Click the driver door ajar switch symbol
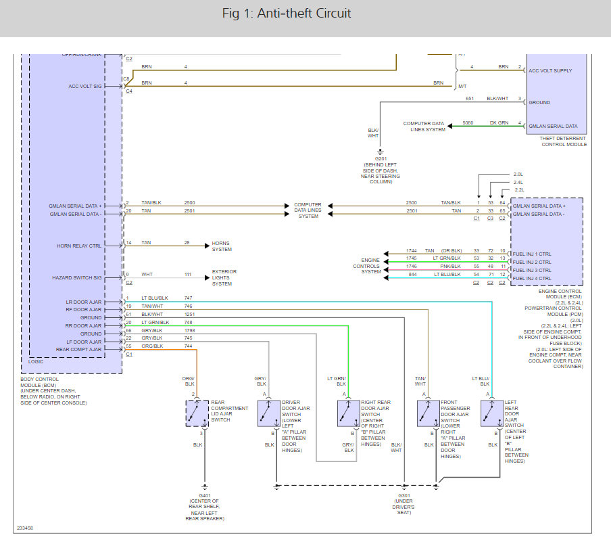Image resolution: width=611 pixels, height=548 pixels. click(269, 413)
